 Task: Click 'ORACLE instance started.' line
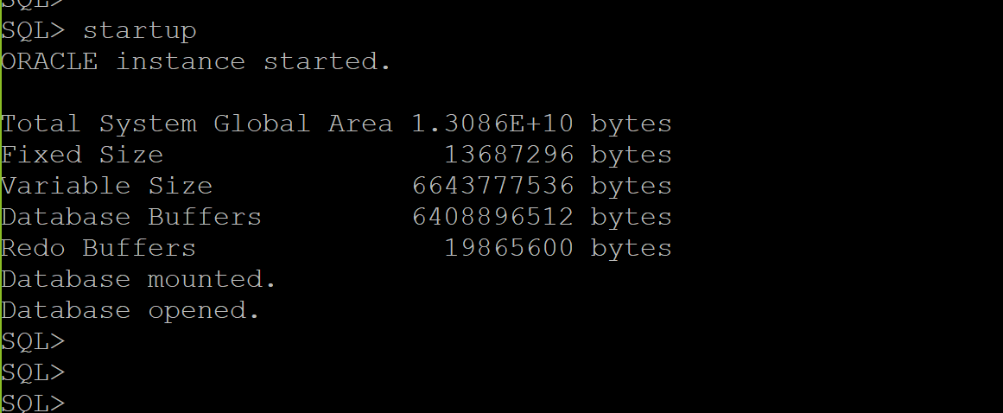click(196, 61)
